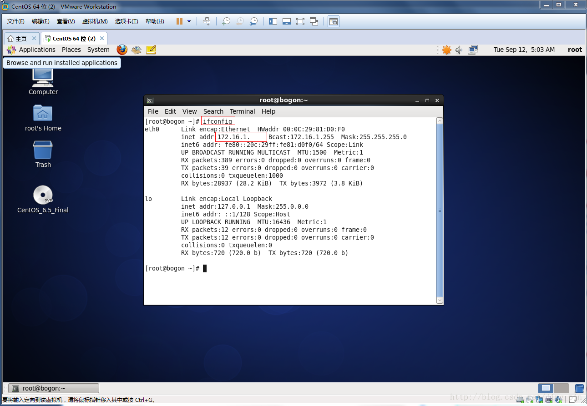Open the root user menu
The width and height of the screenshot is (587, 406).
[x=575, y=50]
